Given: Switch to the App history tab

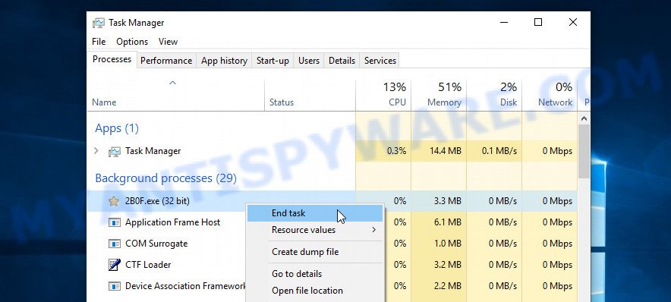Looking at the screenshot, I should [x=224, y=61].
